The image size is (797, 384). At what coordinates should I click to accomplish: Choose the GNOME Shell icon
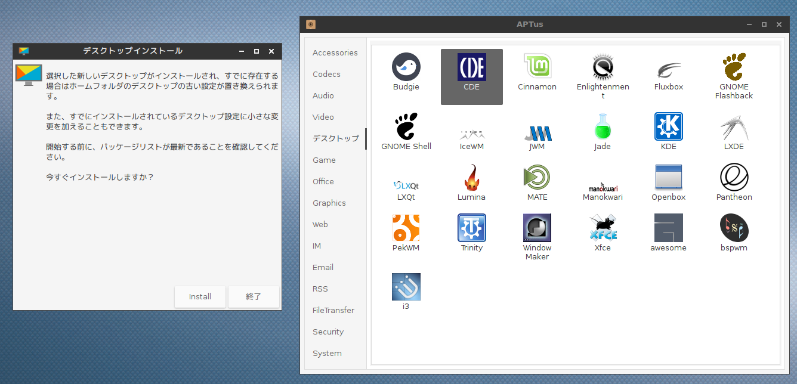(406, 126)
